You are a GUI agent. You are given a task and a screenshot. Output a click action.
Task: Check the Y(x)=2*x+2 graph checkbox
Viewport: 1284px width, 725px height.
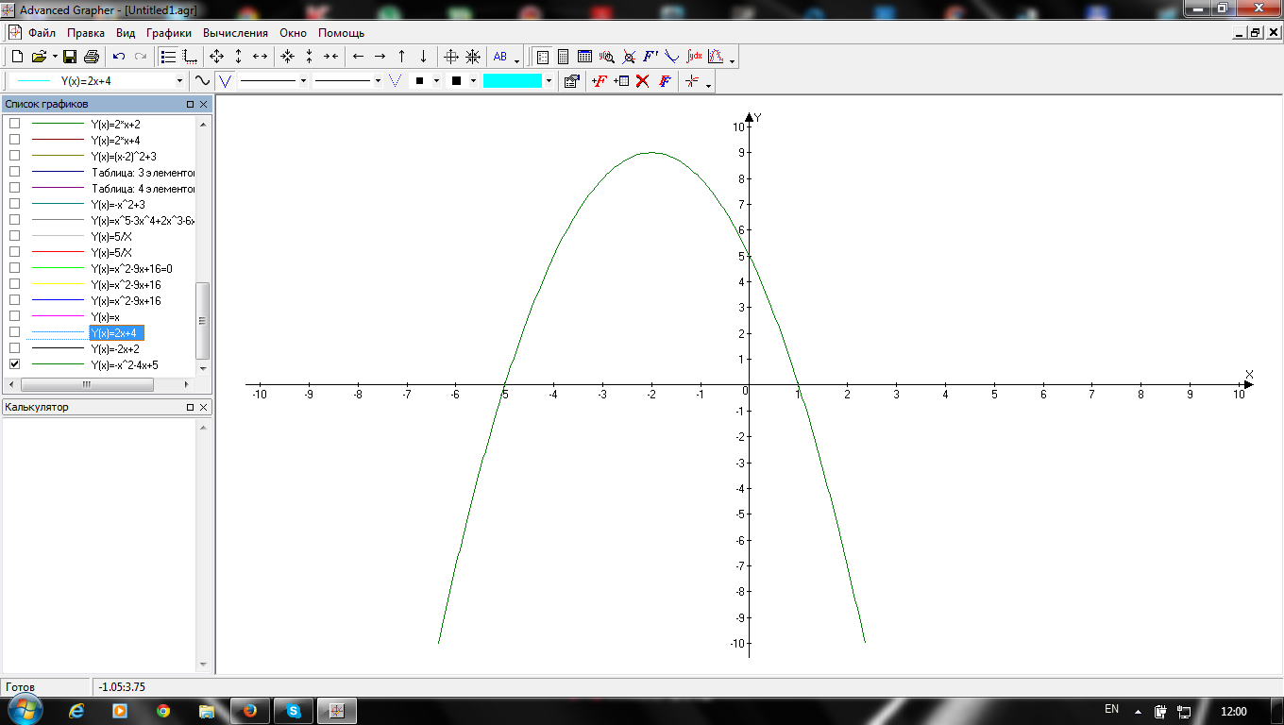click(x=14, y=124)
